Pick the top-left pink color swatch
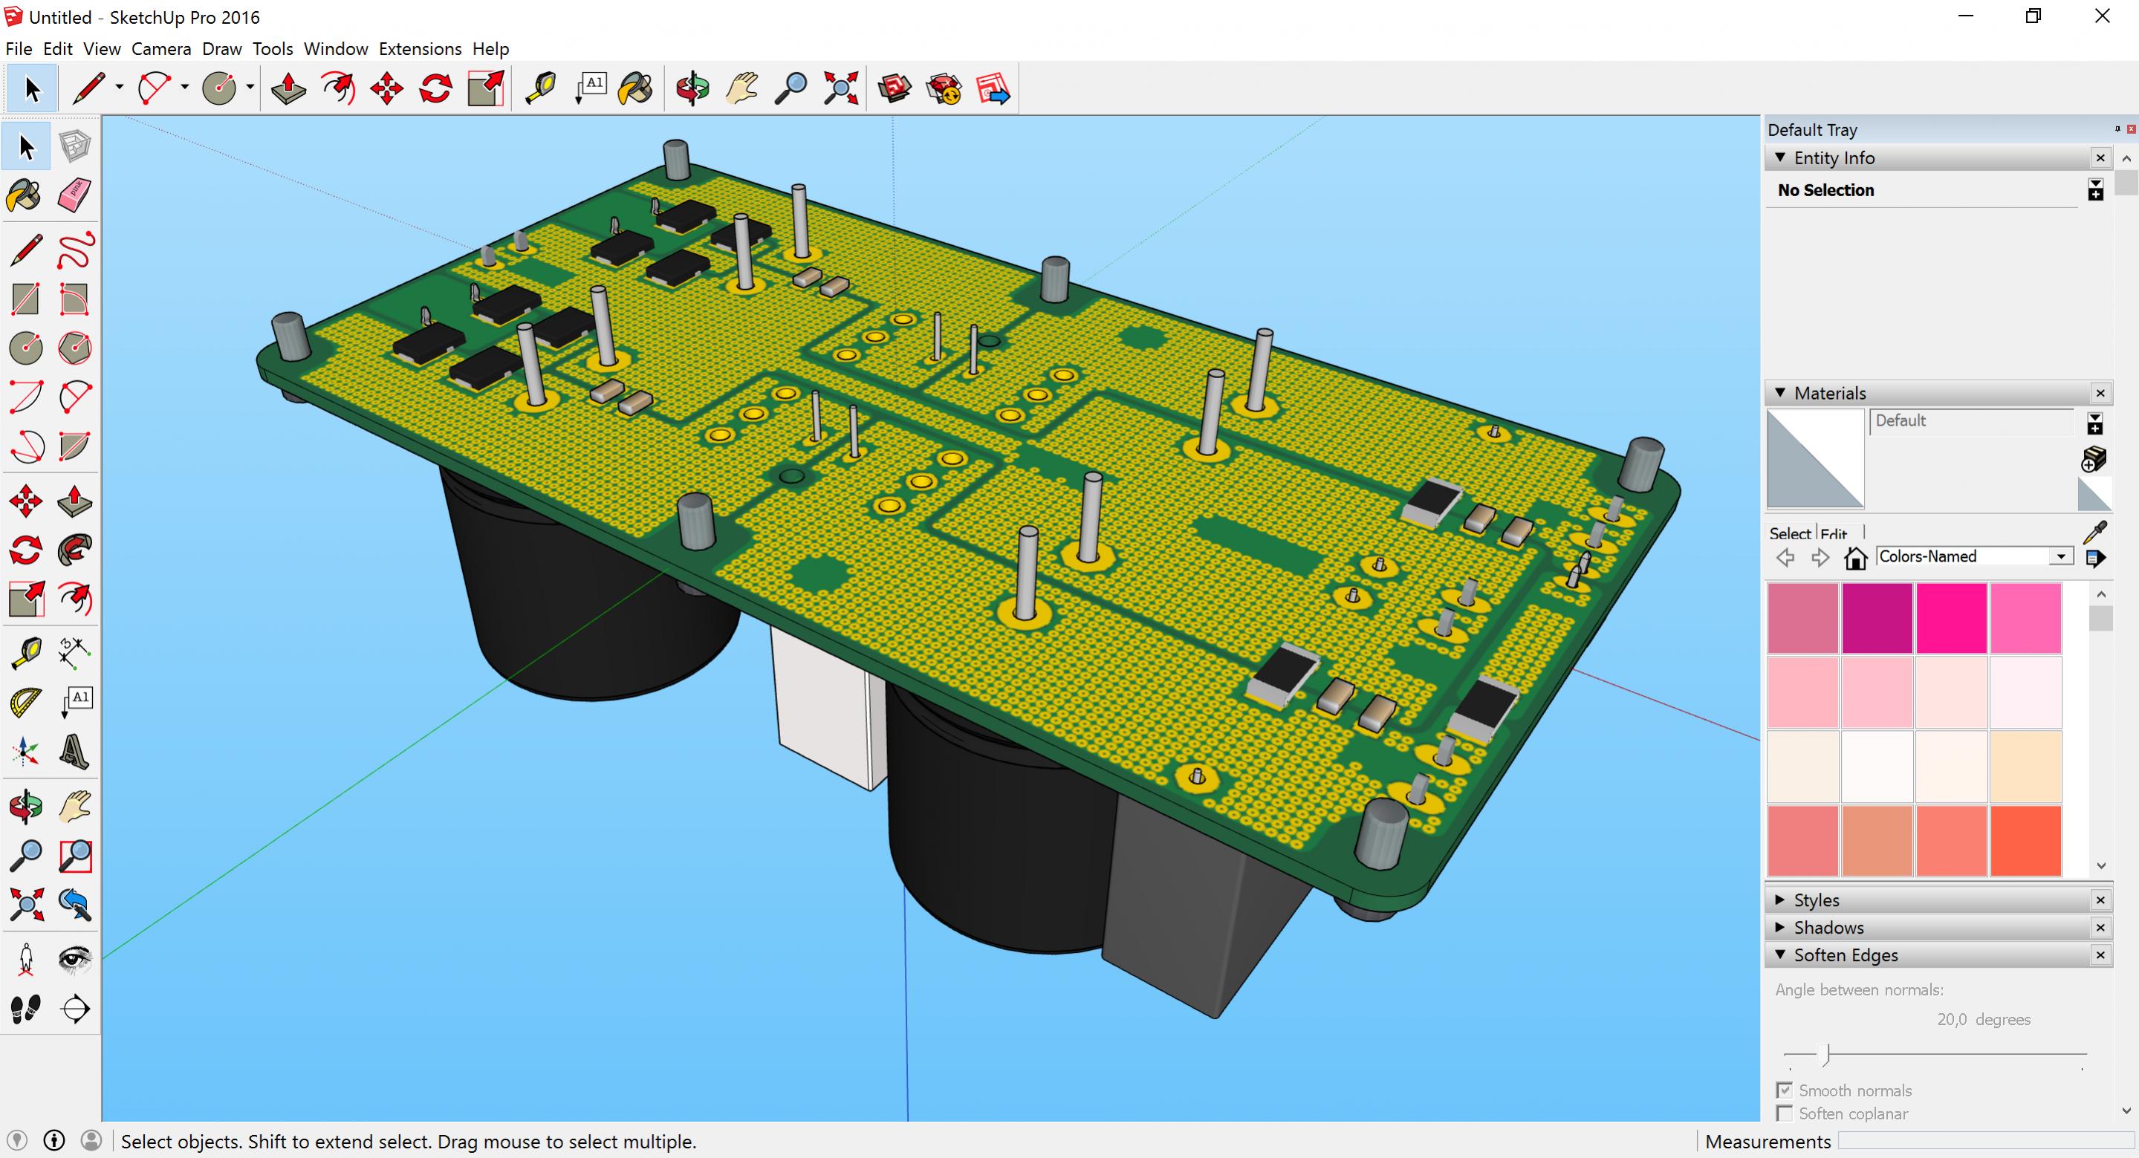2139x1158 pixels. (x=1802, y=617)
